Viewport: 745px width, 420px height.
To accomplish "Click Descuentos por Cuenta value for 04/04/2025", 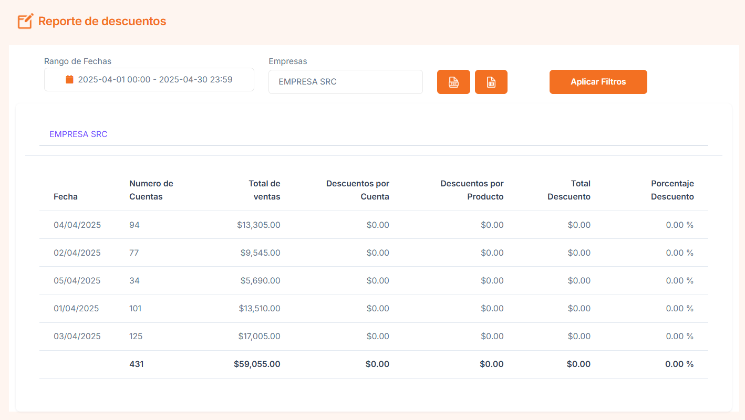I will (x=378, y=225).
